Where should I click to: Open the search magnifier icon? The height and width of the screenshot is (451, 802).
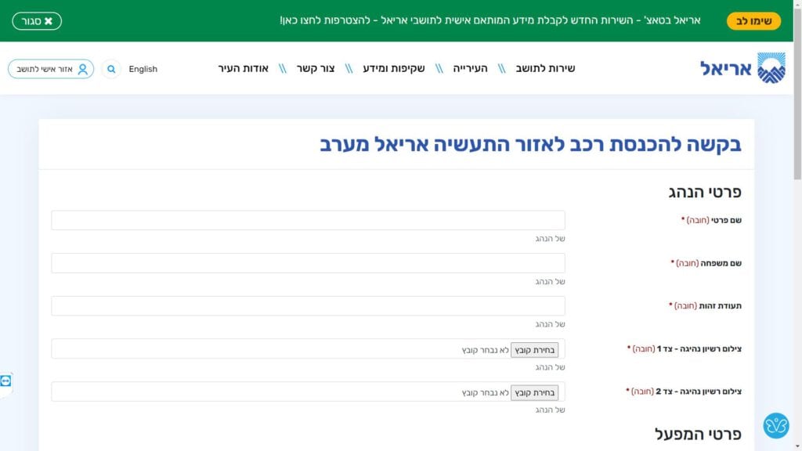click(x=111, y=69)
